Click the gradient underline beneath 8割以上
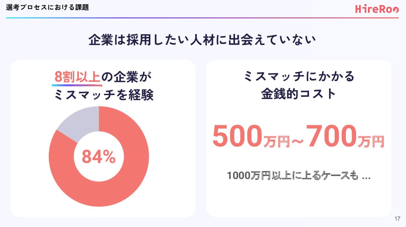 pos(77,86)
